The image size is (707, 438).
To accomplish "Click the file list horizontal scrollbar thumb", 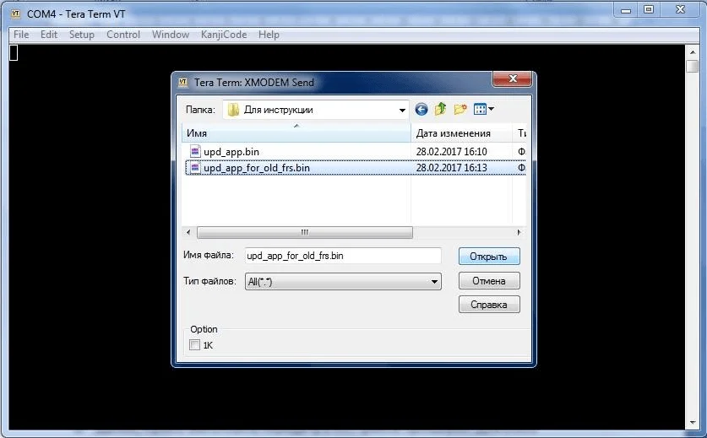I will 305,233.
